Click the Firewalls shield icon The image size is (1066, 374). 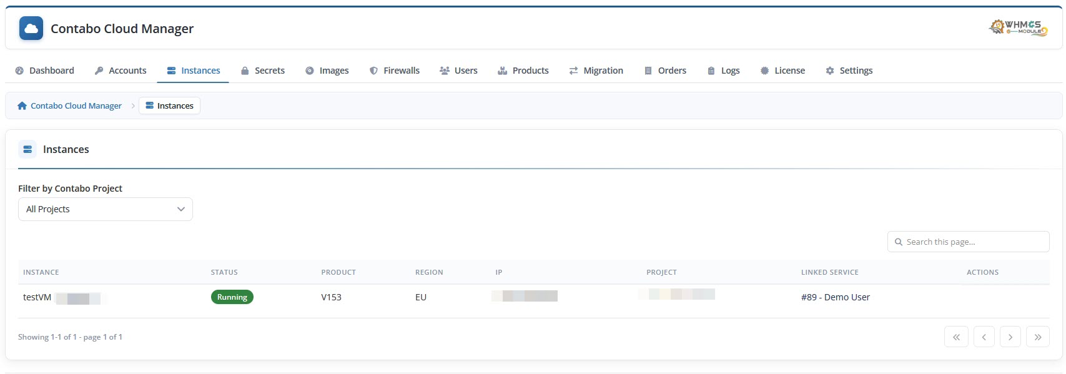(x=373, y=71)
